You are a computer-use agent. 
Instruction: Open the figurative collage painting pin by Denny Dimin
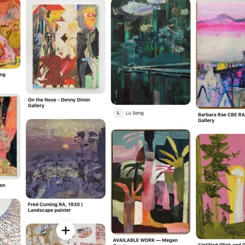tap(65, 47)
